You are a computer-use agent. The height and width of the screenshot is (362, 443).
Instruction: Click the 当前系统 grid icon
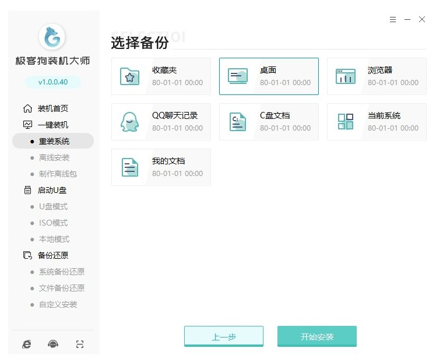pos(345,122)
